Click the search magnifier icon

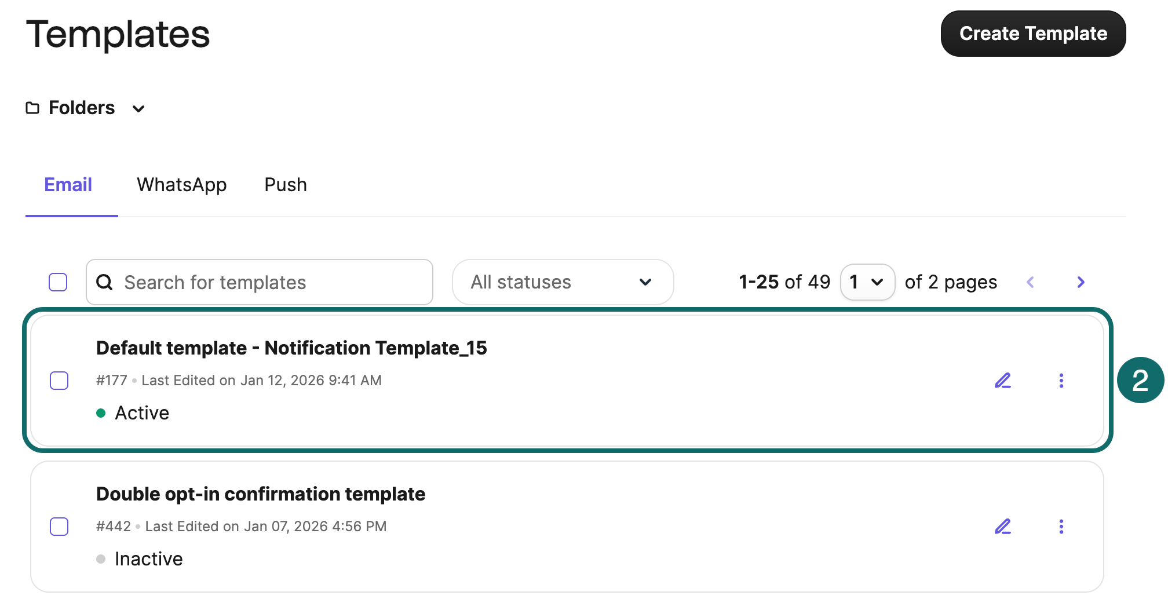104,282
